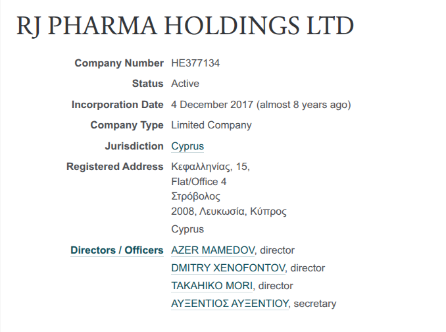446x332 pixels.
Task: Open DMITRY XENOFONTOV officer page
Action: (228, 268)
